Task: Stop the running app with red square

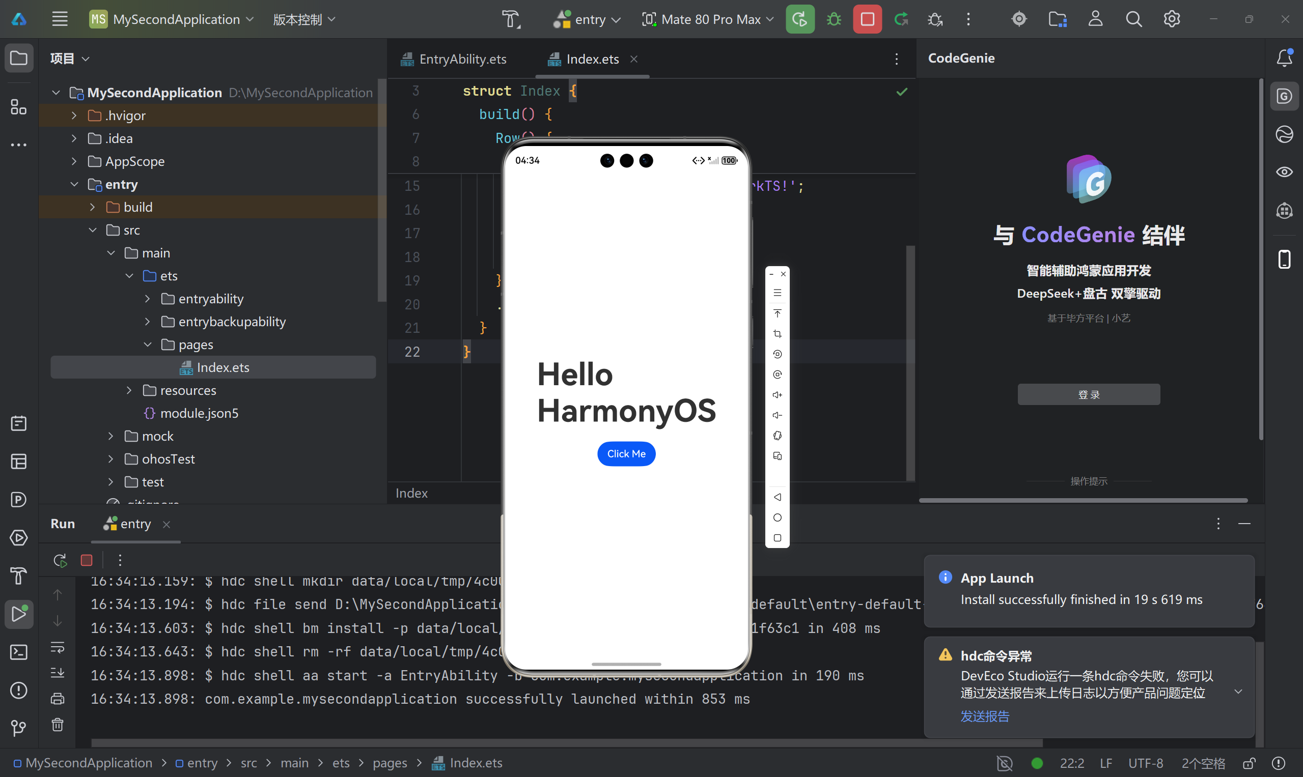Action: (x=867, y=19)
